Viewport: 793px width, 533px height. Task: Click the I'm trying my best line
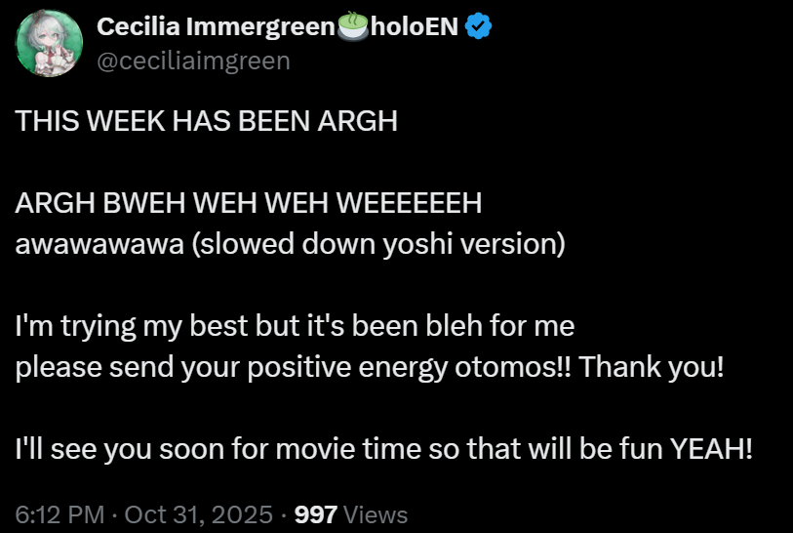pos(295,326)
